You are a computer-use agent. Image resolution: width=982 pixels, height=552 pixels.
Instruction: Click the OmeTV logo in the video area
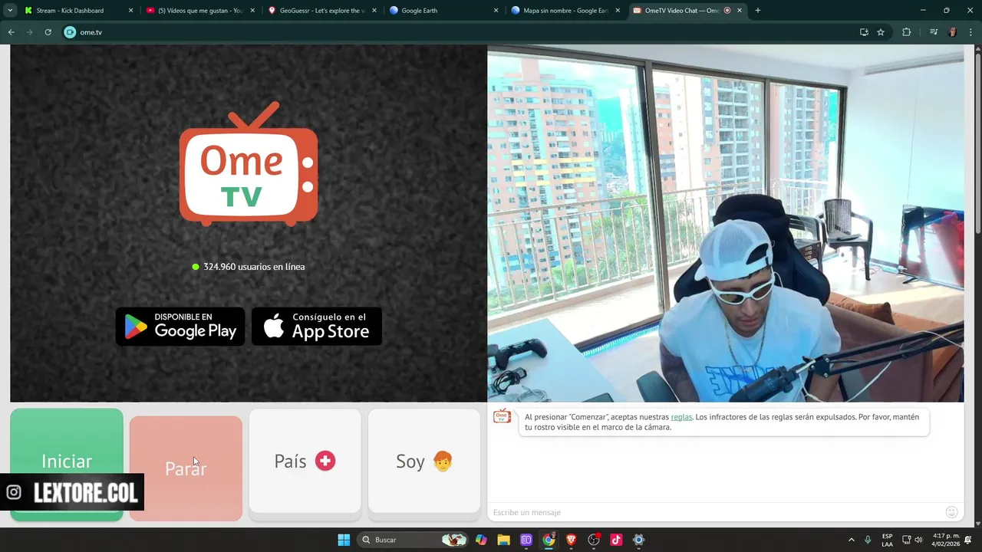(249, 164)
